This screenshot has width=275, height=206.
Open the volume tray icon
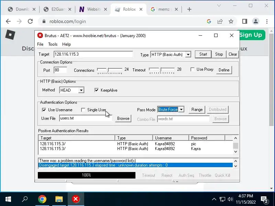click(x=230, y=199)
